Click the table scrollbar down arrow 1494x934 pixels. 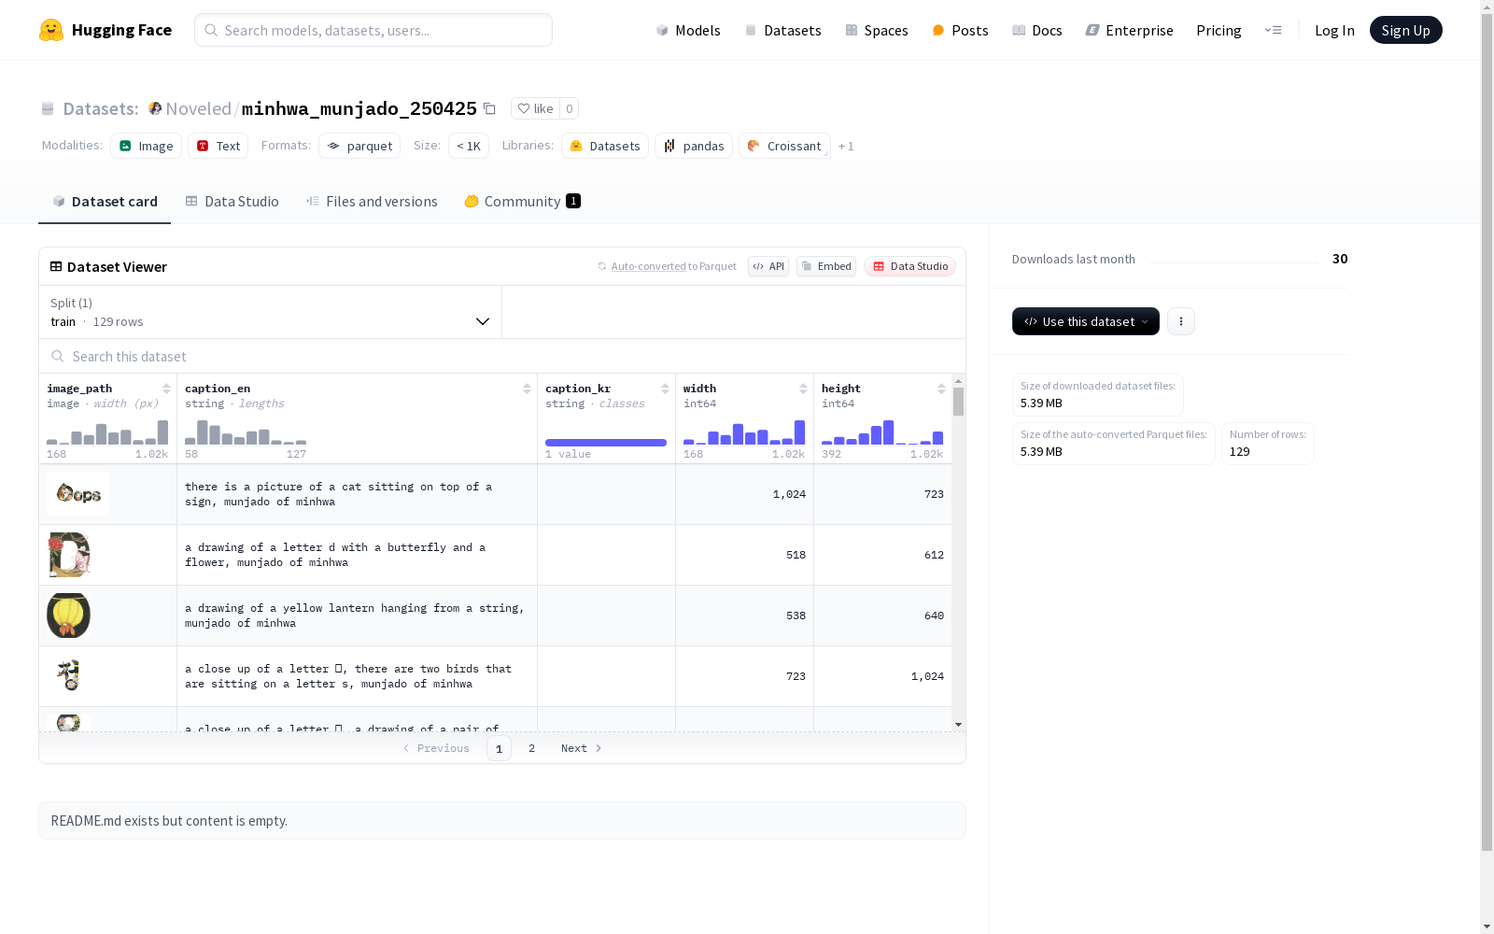(x=958, y=725)
